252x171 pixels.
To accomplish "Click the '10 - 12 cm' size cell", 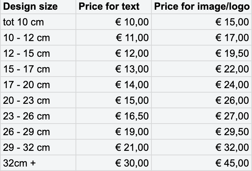I will point(27,38).
